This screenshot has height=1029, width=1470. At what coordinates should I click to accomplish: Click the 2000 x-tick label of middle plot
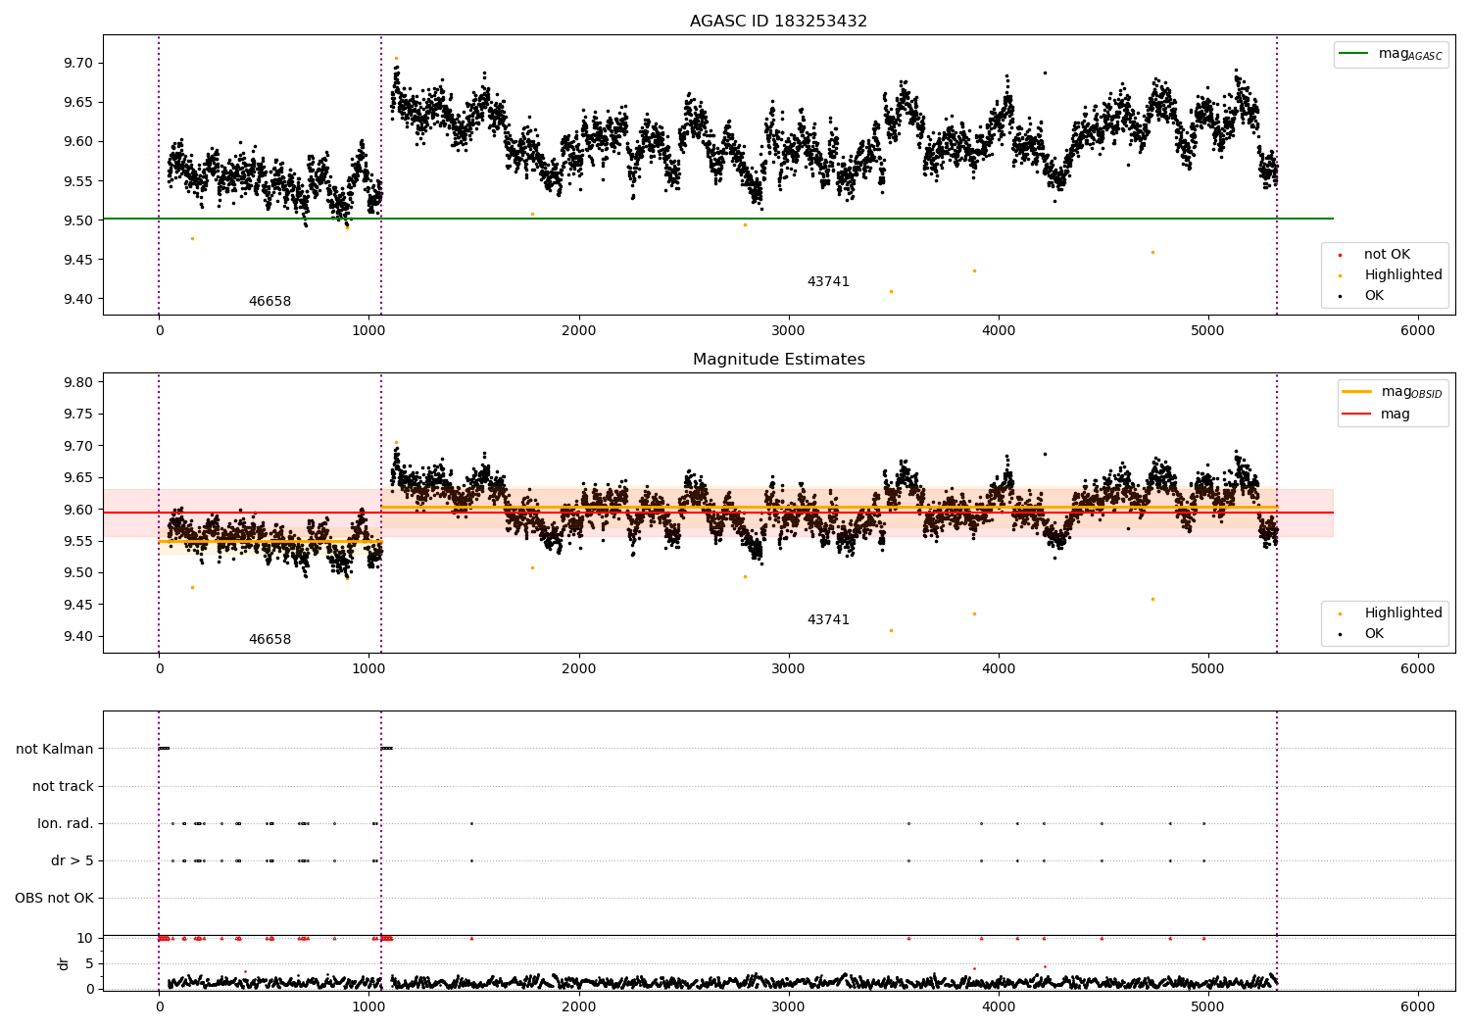pyautogui.click(x=579, y=669)
